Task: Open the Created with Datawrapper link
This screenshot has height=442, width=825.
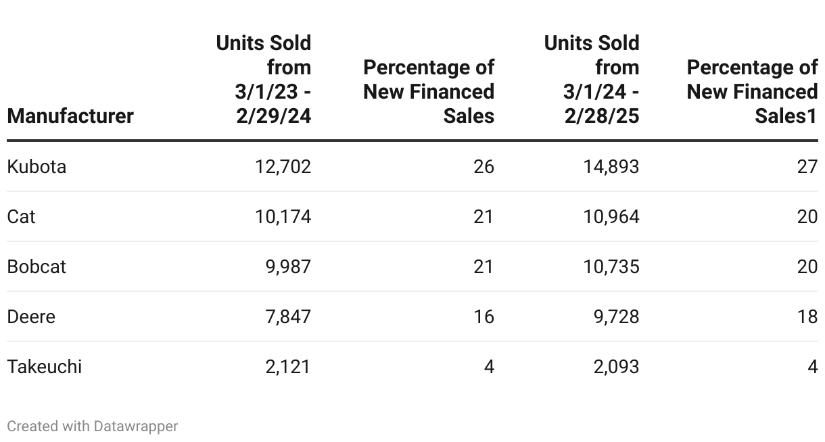Action: coord(93,426)
